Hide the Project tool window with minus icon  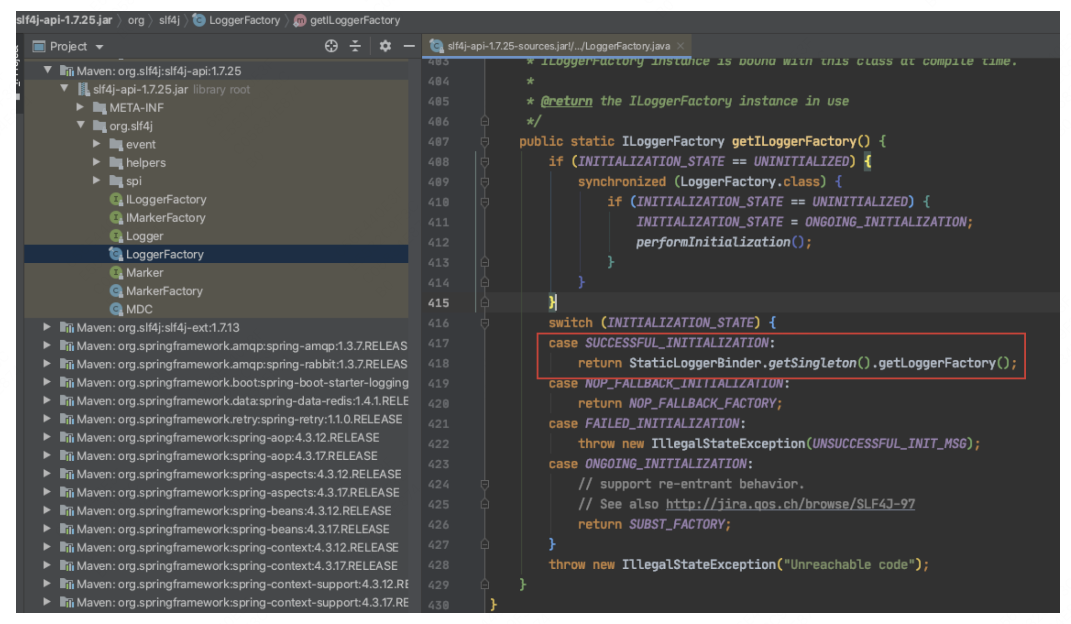[x=409, y=46]
